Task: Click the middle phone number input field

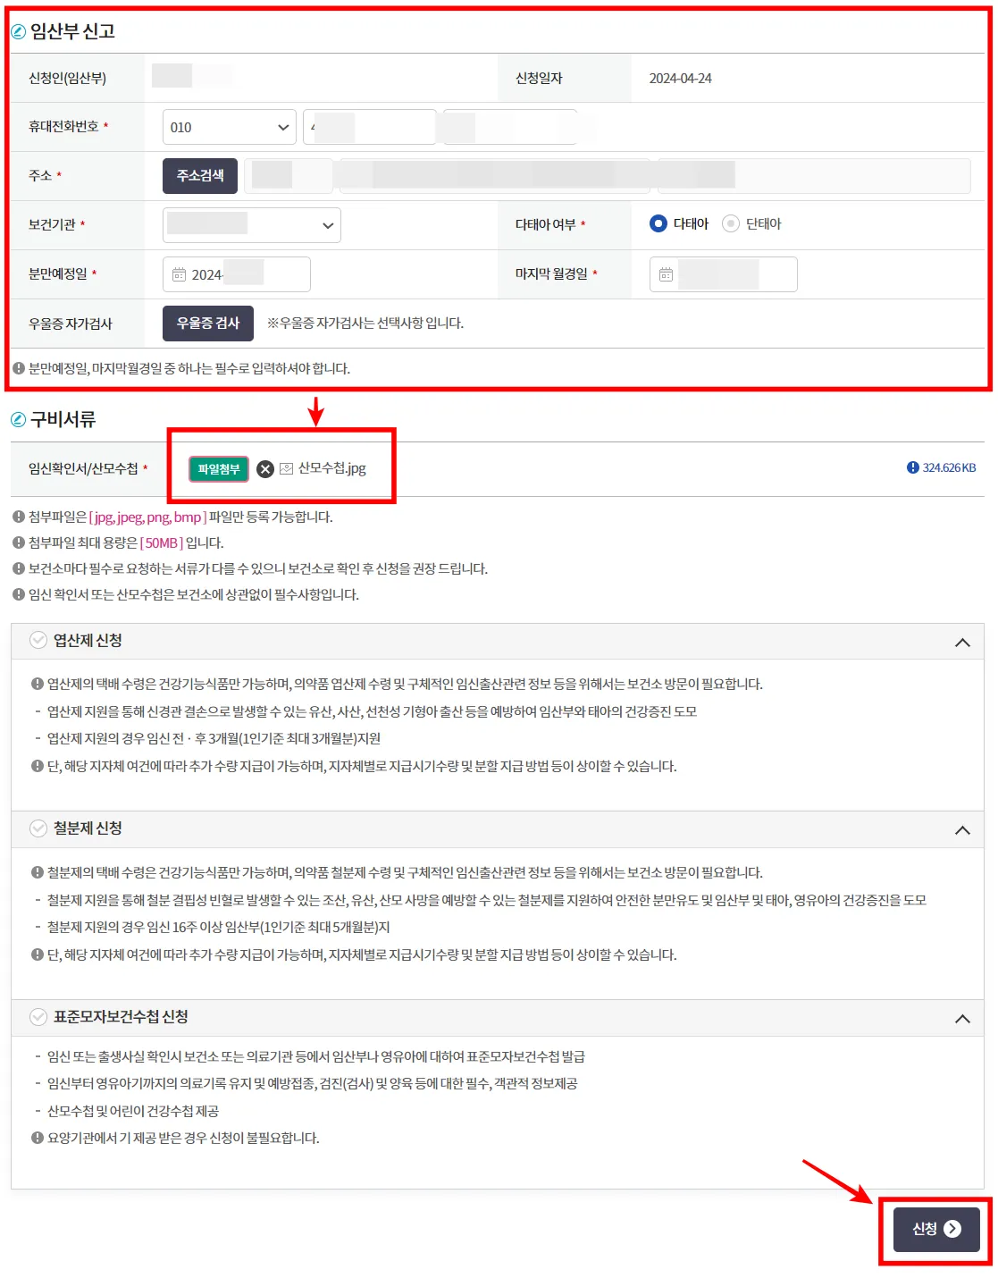Action: (x=369, y=126)
